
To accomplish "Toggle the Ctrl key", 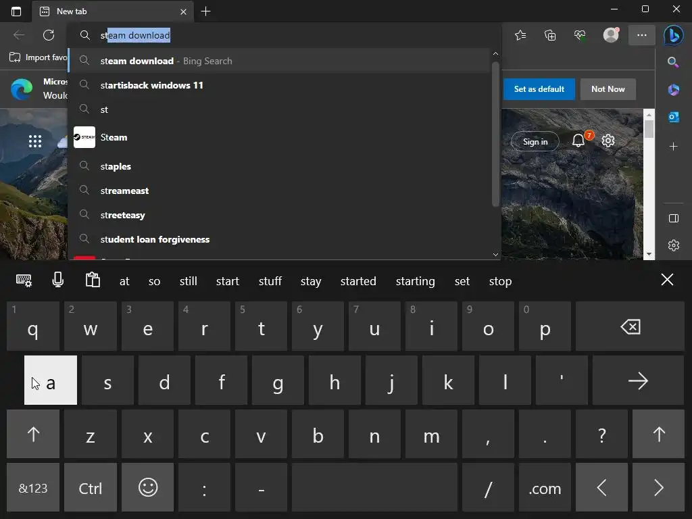I will pos(91,488).
